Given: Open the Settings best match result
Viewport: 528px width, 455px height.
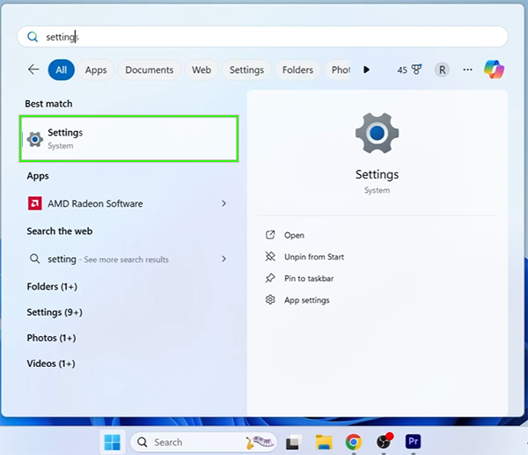Looking at the screenshot, I should pos(129,138).
